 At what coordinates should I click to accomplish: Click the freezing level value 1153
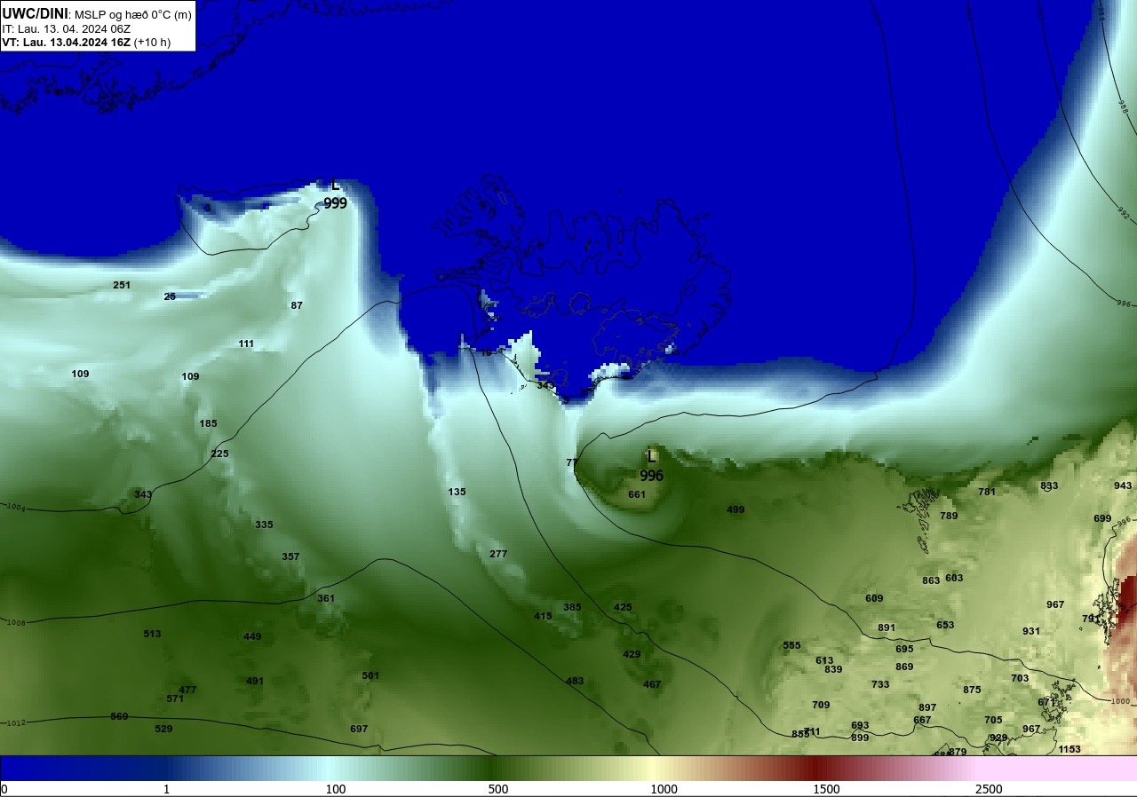point(1069,749)
